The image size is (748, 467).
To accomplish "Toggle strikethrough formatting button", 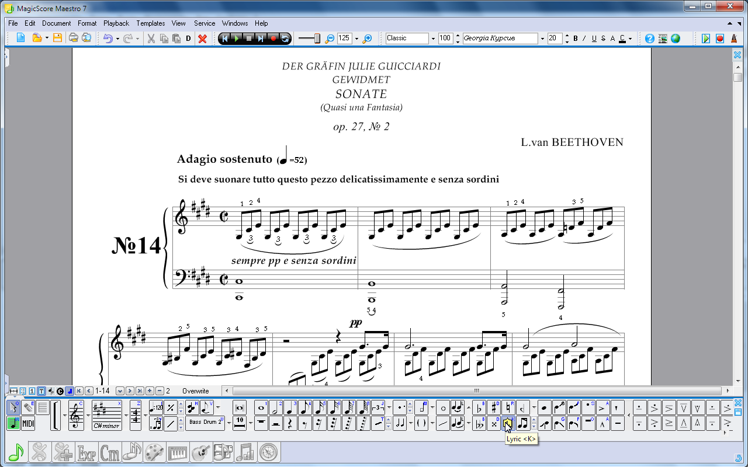I will [603, 39].
